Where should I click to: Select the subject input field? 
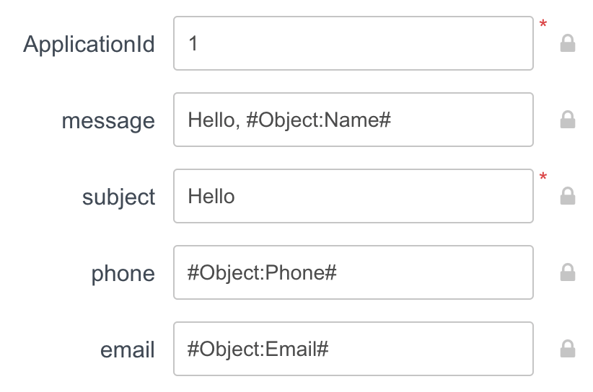353,197
